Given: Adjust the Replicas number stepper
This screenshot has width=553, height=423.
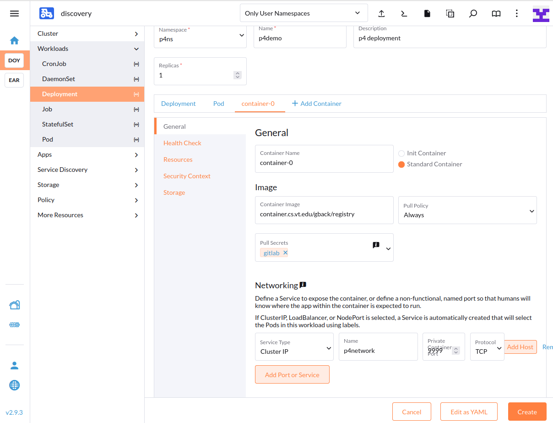Looking at the screenshot, I should click(237, 75).
